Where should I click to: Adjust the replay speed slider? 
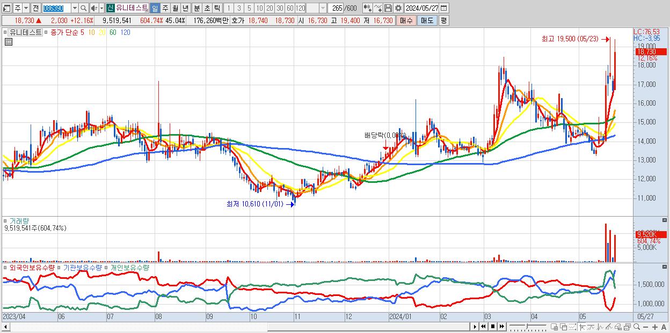pos(527,326)
